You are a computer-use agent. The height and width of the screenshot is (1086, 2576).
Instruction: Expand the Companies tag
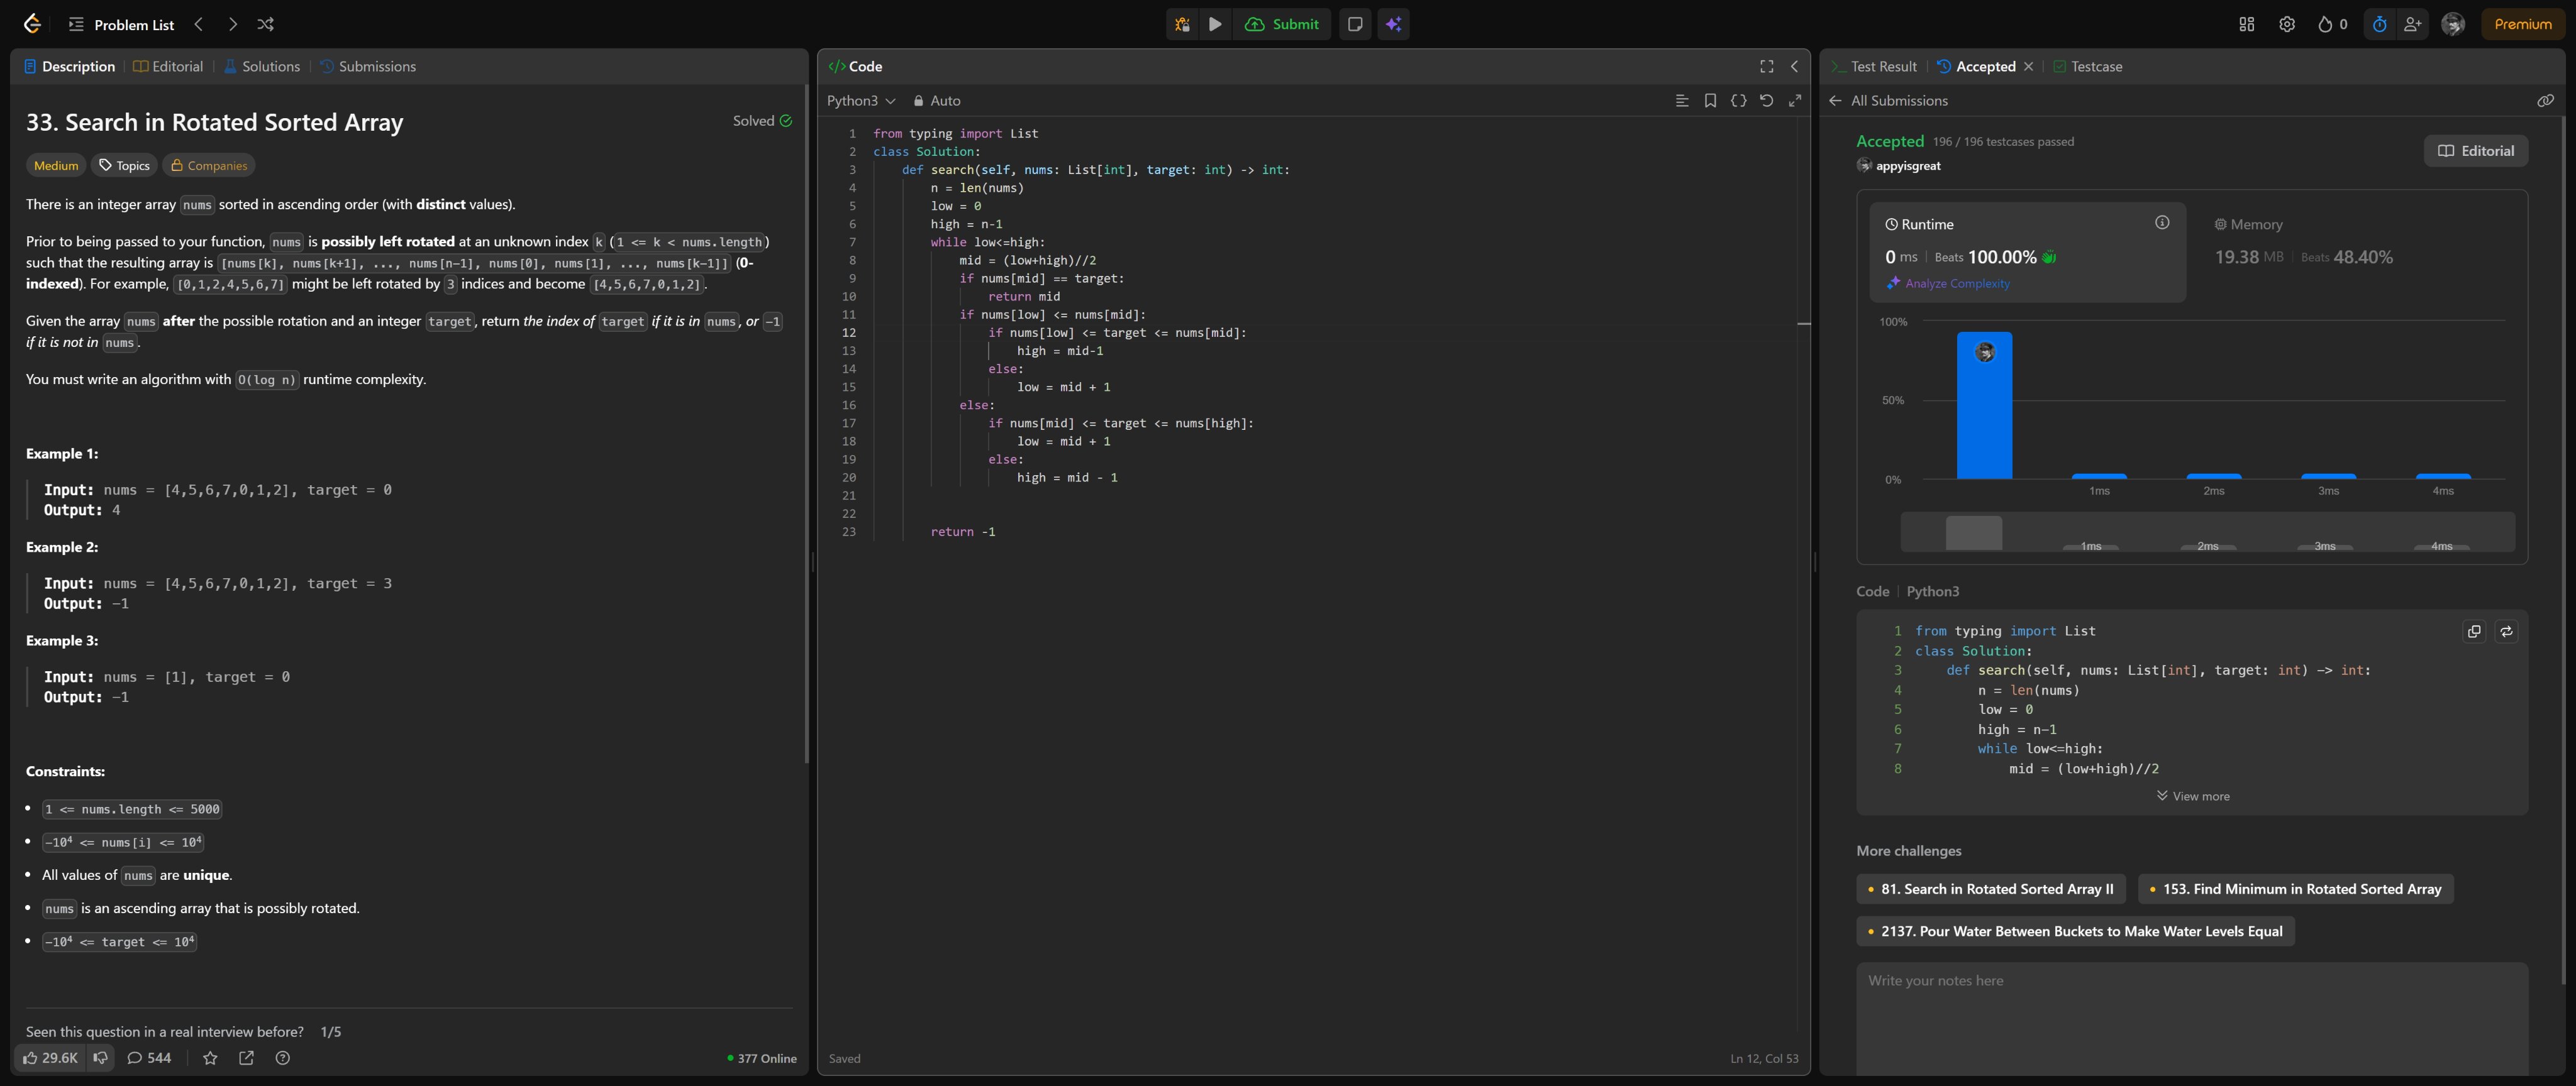[208, 166]
